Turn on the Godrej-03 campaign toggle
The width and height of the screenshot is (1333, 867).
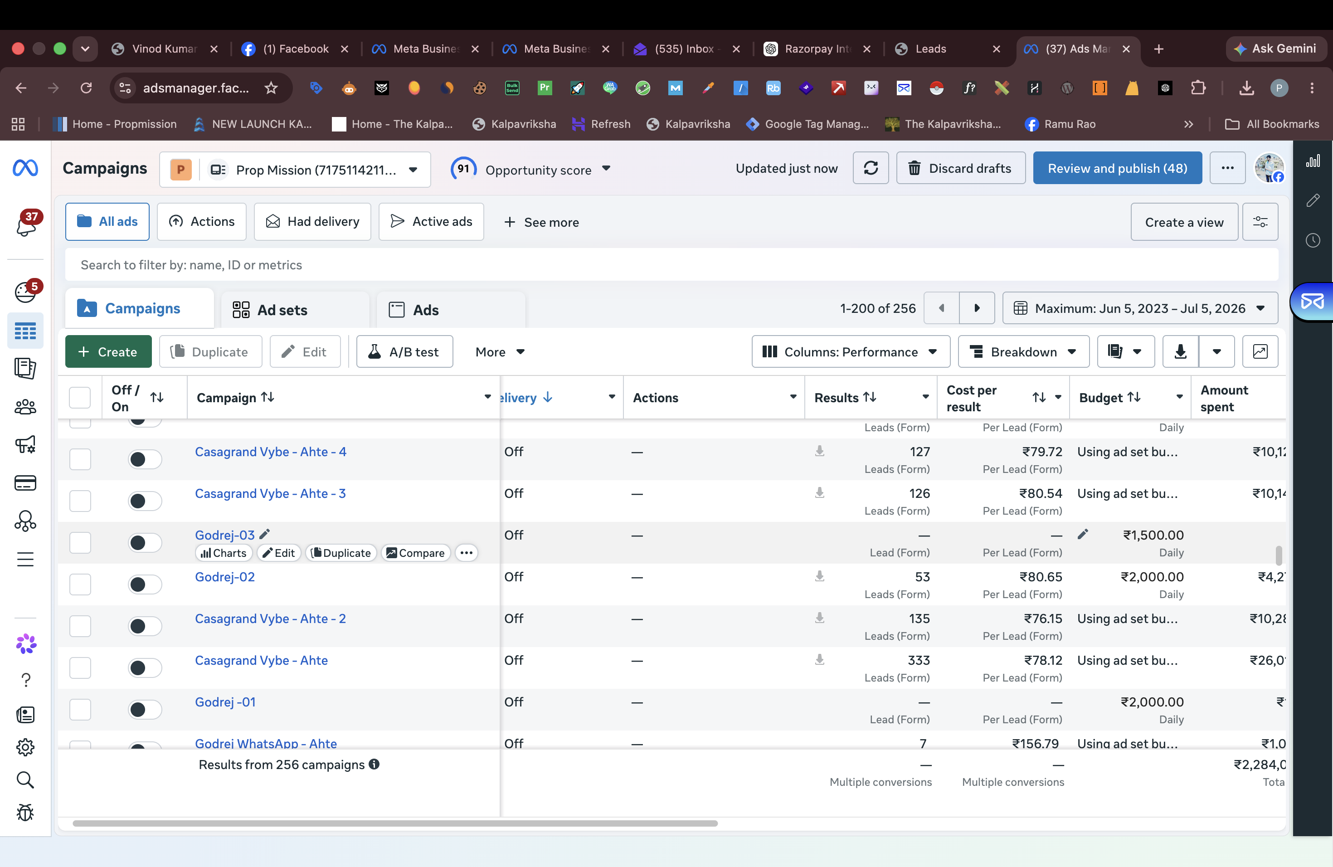tap(145, 543)
